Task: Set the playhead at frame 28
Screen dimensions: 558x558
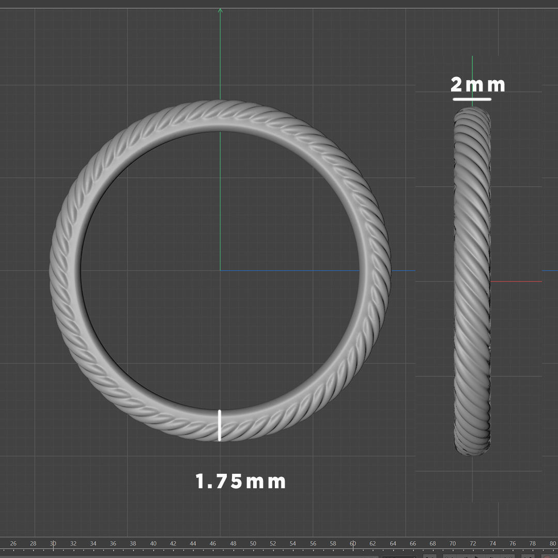Action: [33, 544]
